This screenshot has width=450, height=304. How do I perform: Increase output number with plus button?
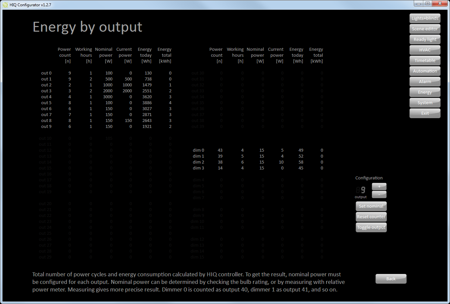tap(379, 187)
